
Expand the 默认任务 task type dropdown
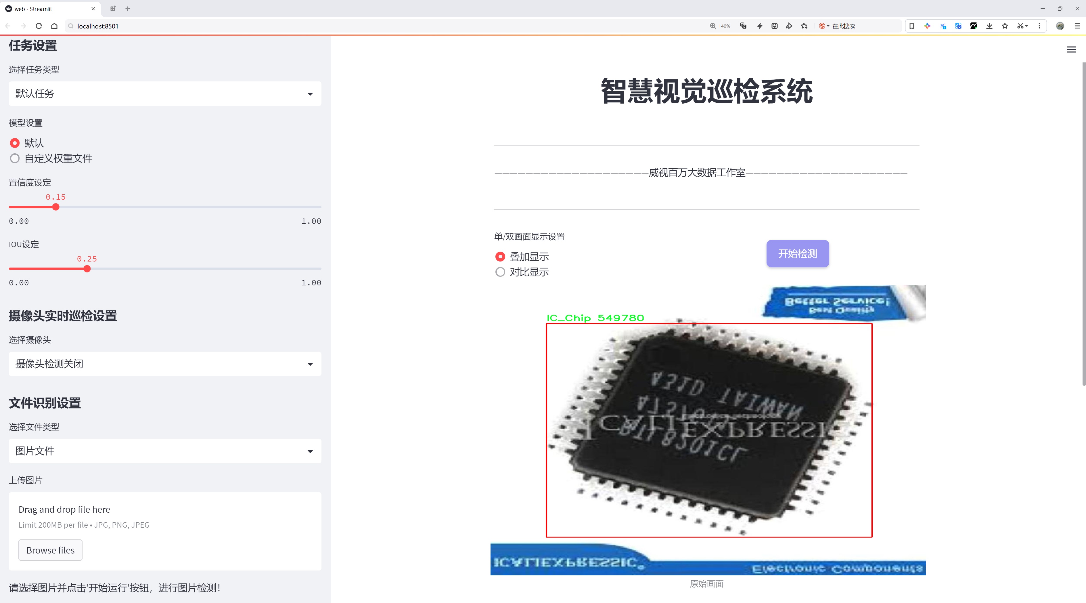[165, 93]
